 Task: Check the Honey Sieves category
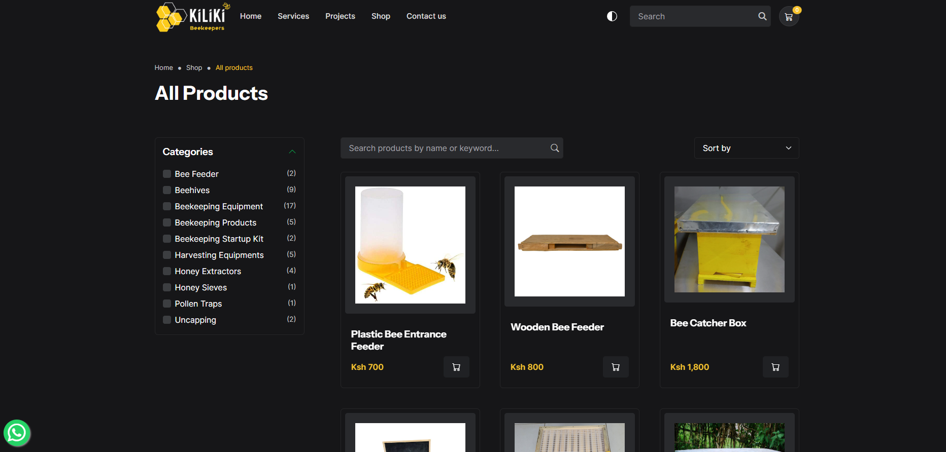tap(167, 287)
